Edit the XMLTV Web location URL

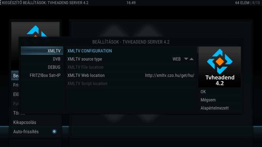tap(131, 75)
